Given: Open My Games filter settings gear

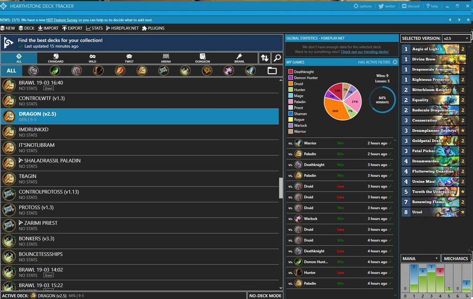Looking at the screenshot, I should 395,62.
